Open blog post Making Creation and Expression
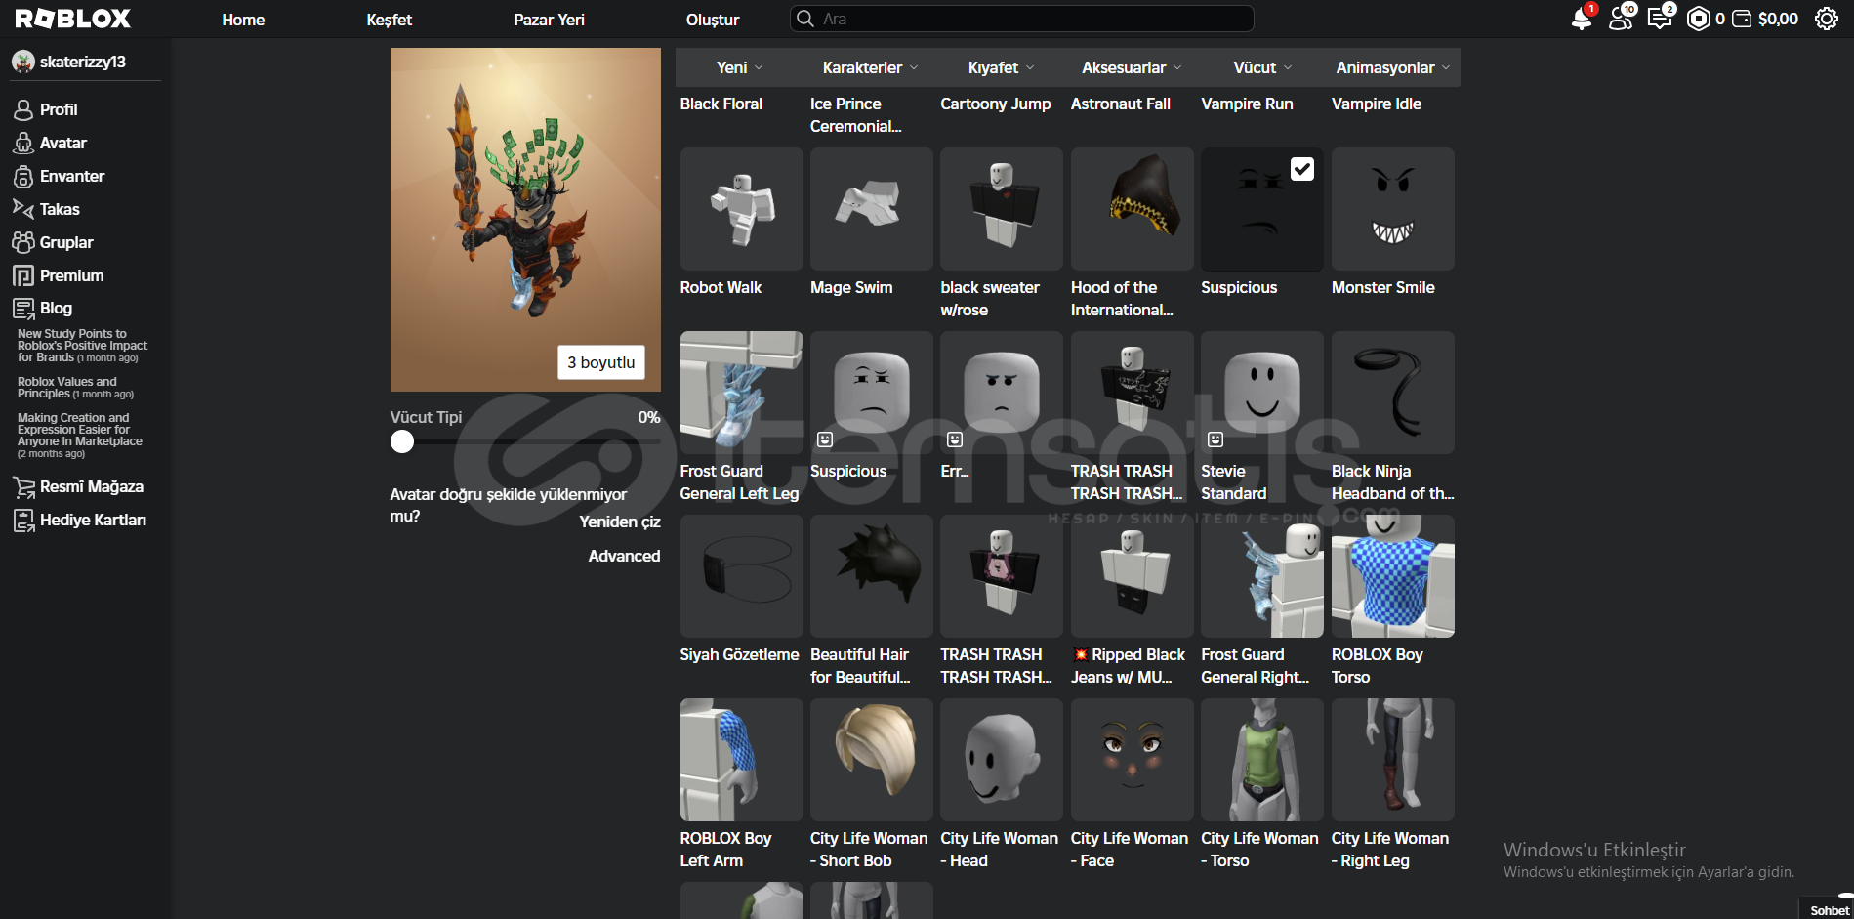Viewport: 1854px width, 919px height. [x=80, y=436]
